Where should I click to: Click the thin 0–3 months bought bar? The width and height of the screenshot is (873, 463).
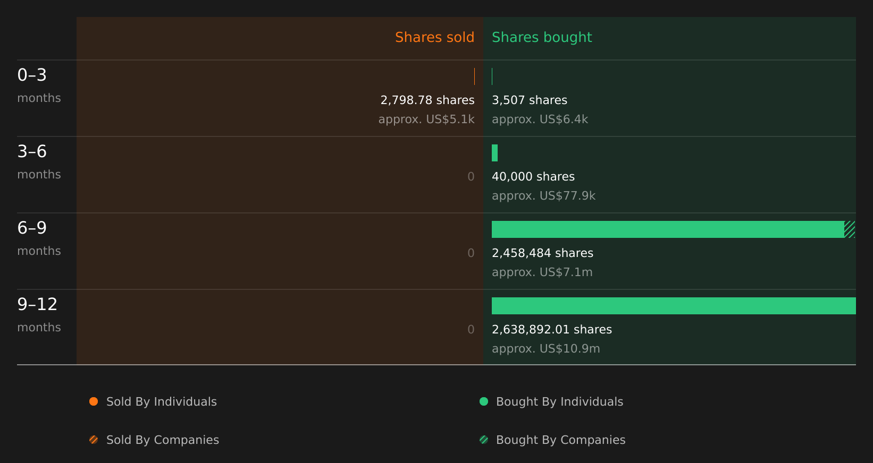coord(492,76)
